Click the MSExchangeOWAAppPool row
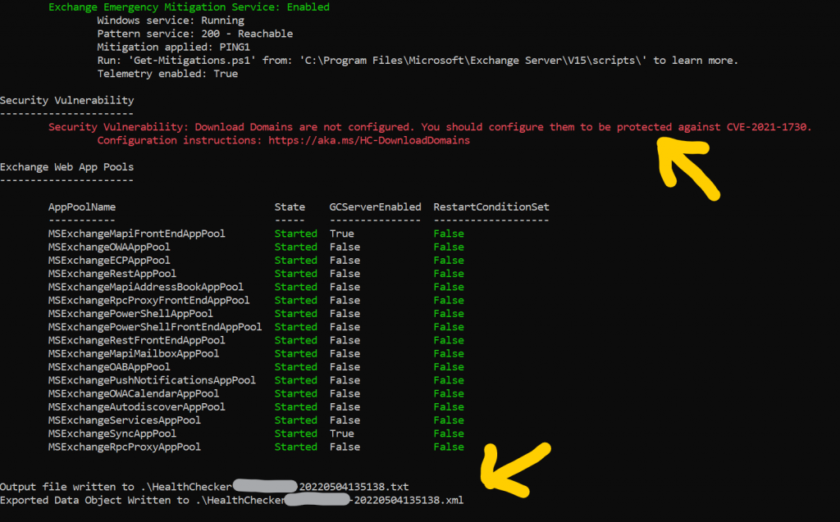The width and height of the screenshot is (840, 522). point(107,246)
